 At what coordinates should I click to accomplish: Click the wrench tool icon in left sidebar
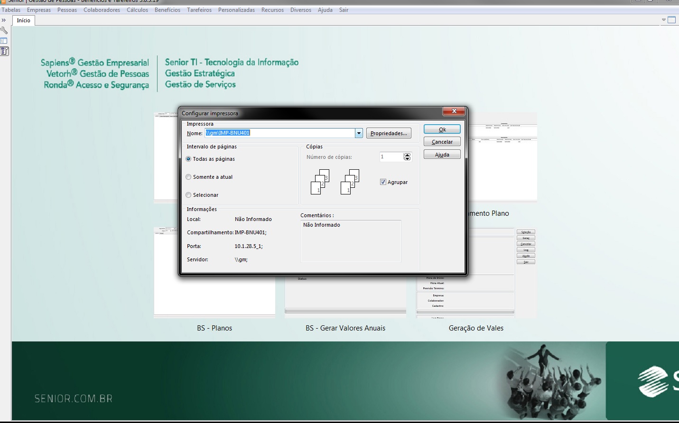pos(4,30)
